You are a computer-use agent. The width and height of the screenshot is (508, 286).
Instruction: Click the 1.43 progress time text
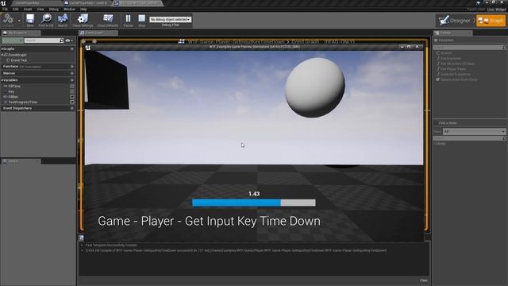254,194
